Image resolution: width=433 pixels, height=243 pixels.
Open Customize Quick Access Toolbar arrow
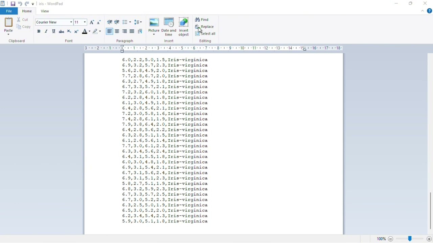pyautogui.click(x=33, y=4)
